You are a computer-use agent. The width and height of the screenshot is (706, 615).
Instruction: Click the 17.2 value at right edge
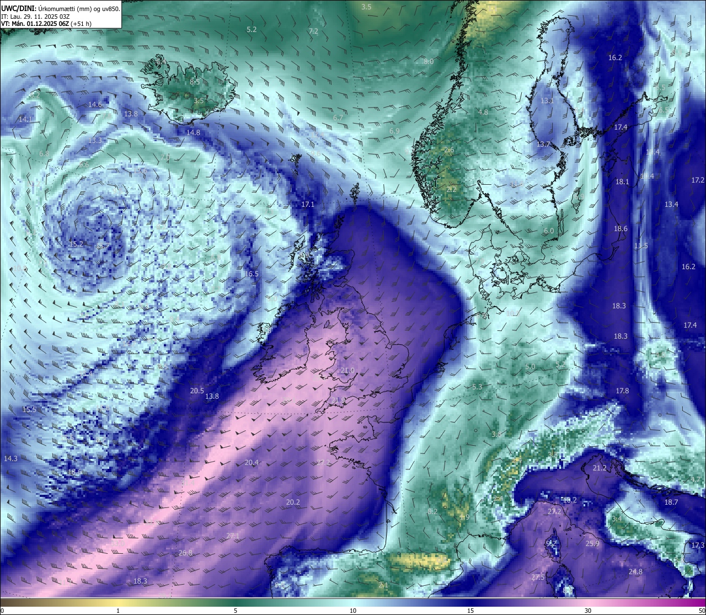coord(698,180)
